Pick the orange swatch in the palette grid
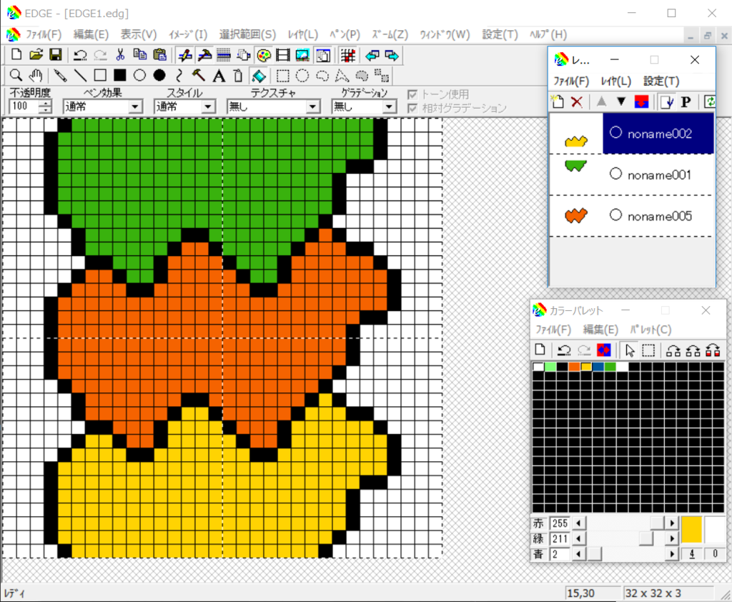Image resolution: width=732 pixels, height=602 pixels. [x=574, y=367]
